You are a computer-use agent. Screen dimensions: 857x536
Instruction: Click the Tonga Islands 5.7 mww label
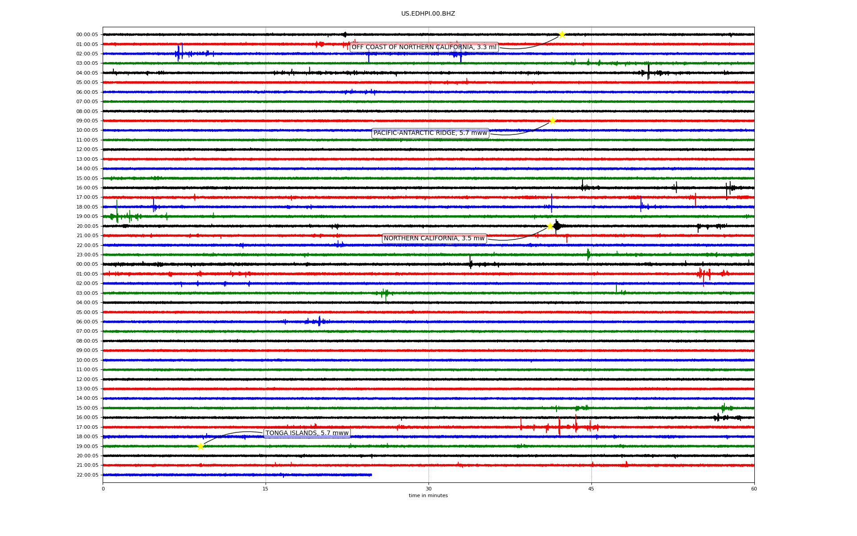pos(307,433)
